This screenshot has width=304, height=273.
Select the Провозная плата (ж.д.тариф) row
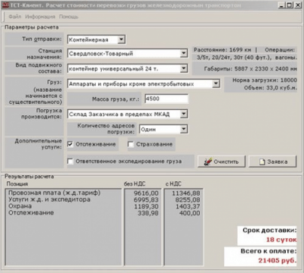tap(63, 193)
